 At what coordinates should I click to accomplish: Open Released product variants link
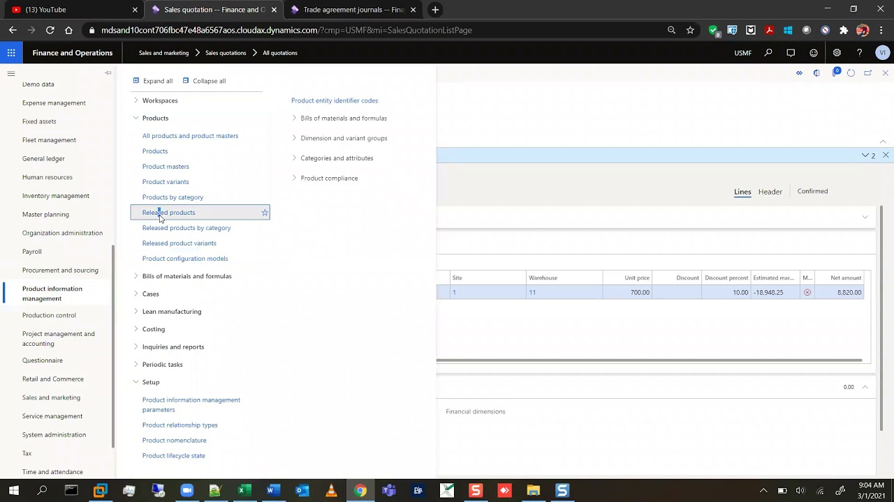click(179, 243)
